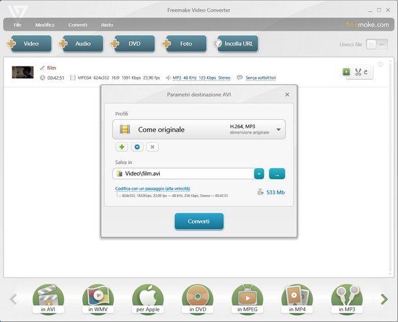
Task: Open the Come originale profile dropdown
Action: [x=199, y=130]
